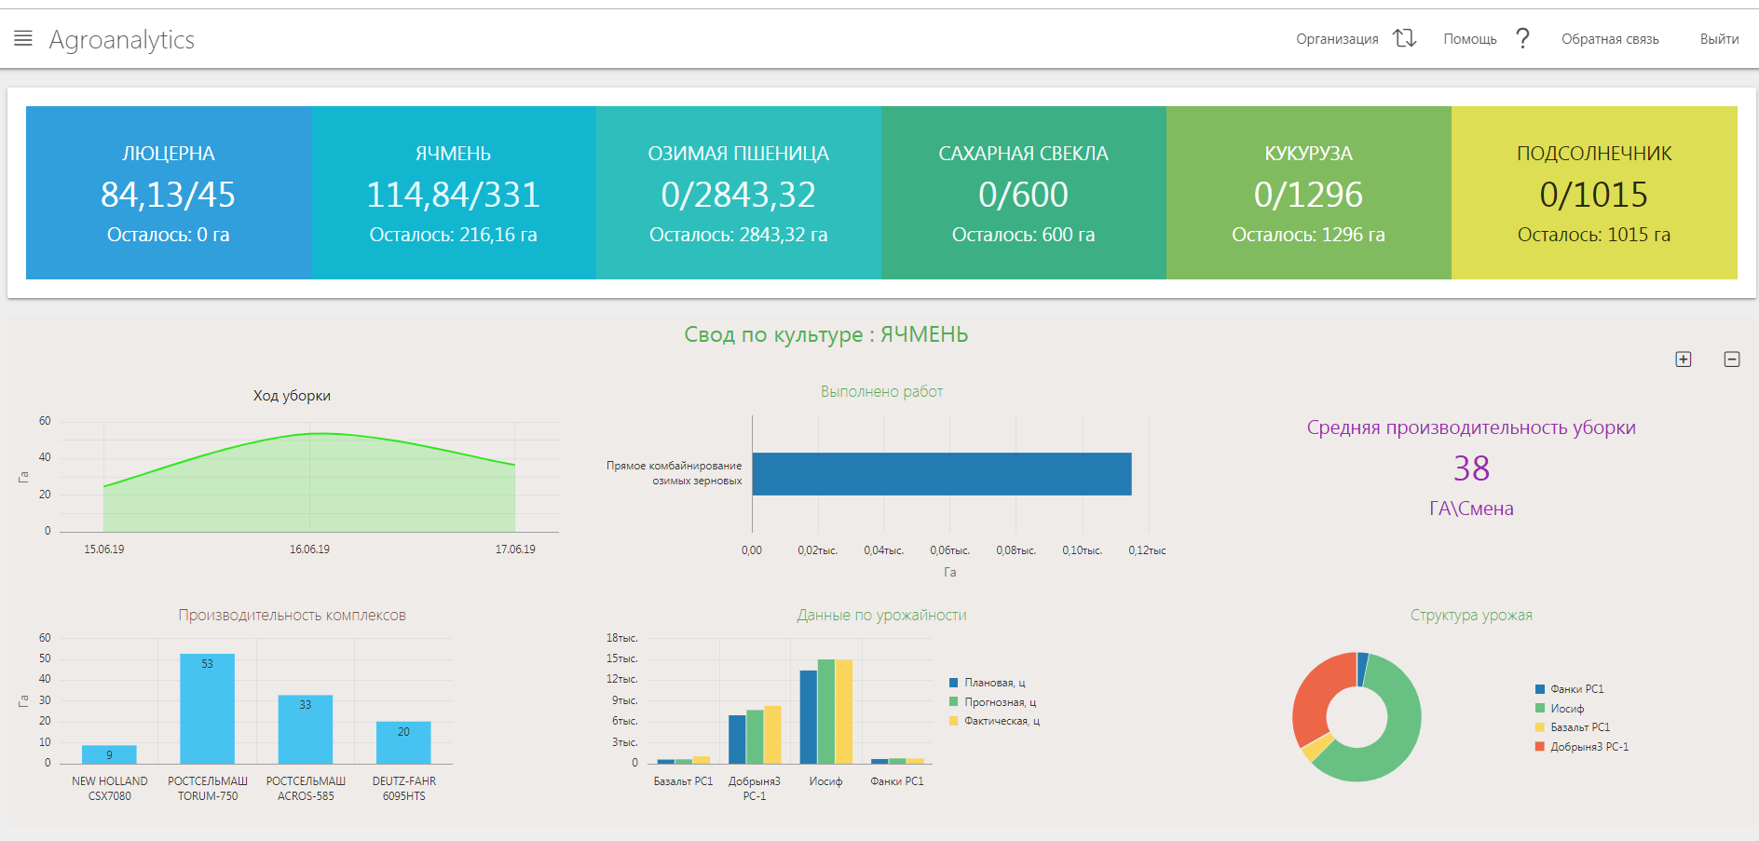Open the Помощь menu item

(1469, 39)
